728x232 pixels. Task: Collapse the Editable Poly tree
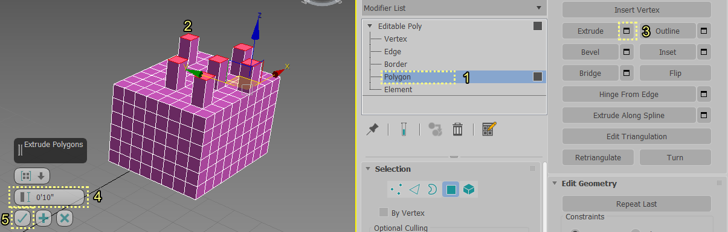(x=370, y=27)
